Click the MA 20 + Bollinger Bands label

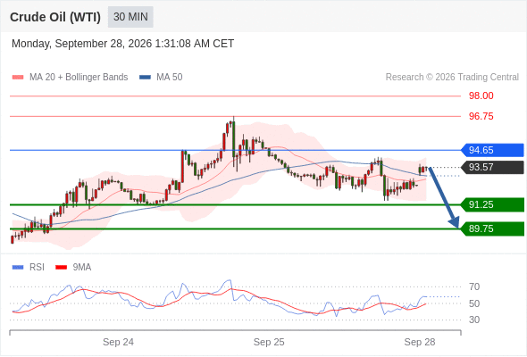coord(79,78)
